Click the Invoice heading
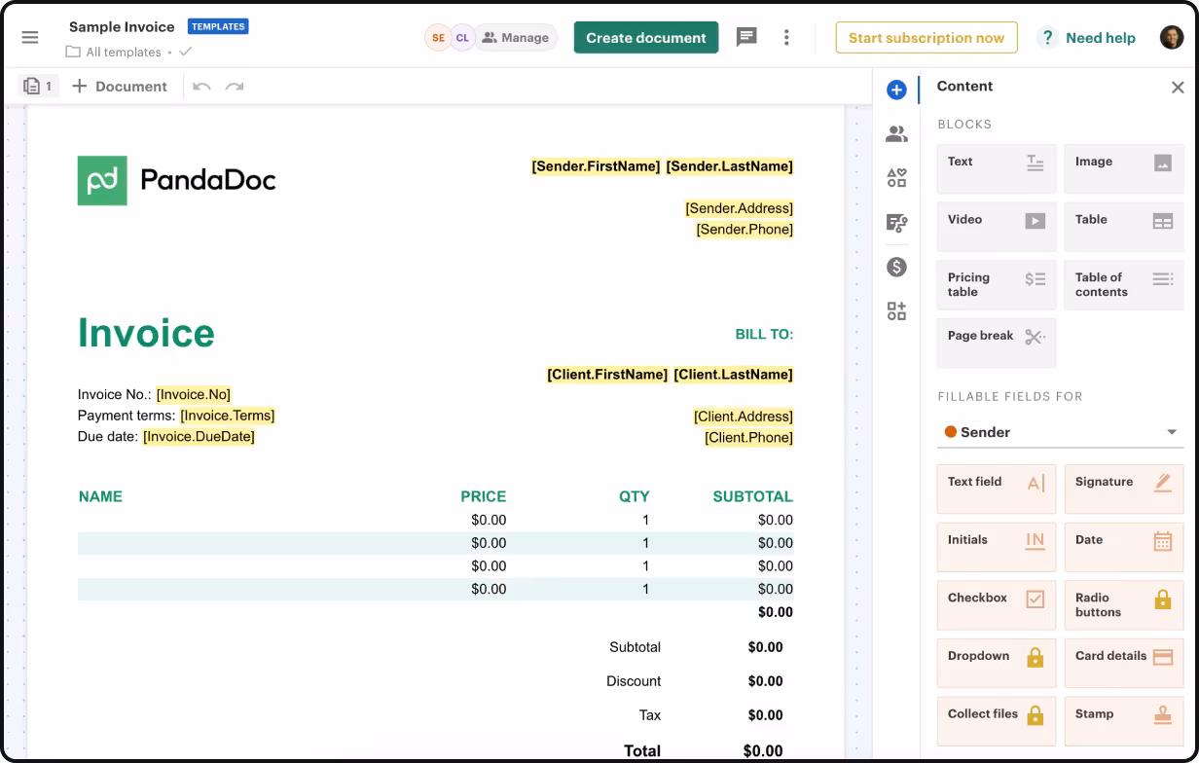1199x763 pixels. [x=146, y=333]
